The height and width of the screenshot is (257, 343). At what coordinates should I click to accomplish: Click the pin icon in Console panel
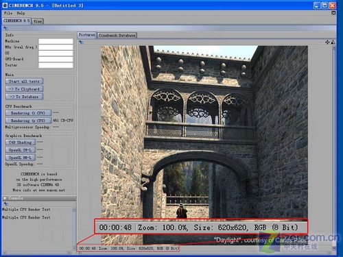click(x=5, y=204)
